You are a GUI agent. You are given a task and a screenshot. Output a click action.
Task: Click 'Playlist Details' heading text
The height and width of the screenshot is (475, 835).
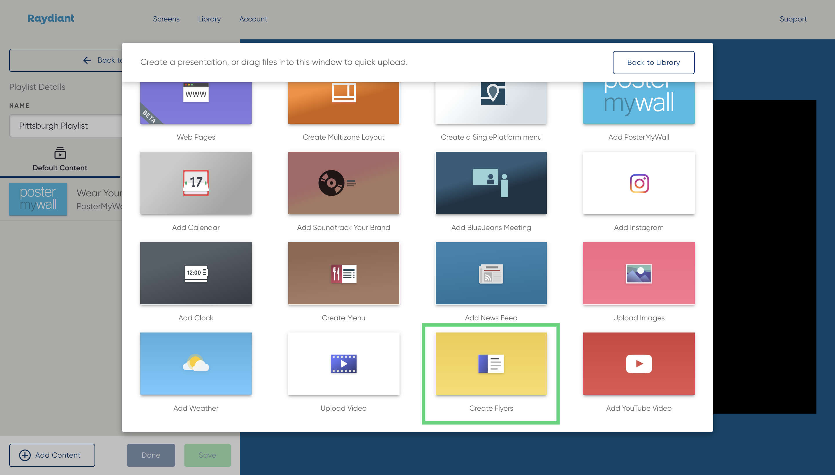tap(37, 87)
